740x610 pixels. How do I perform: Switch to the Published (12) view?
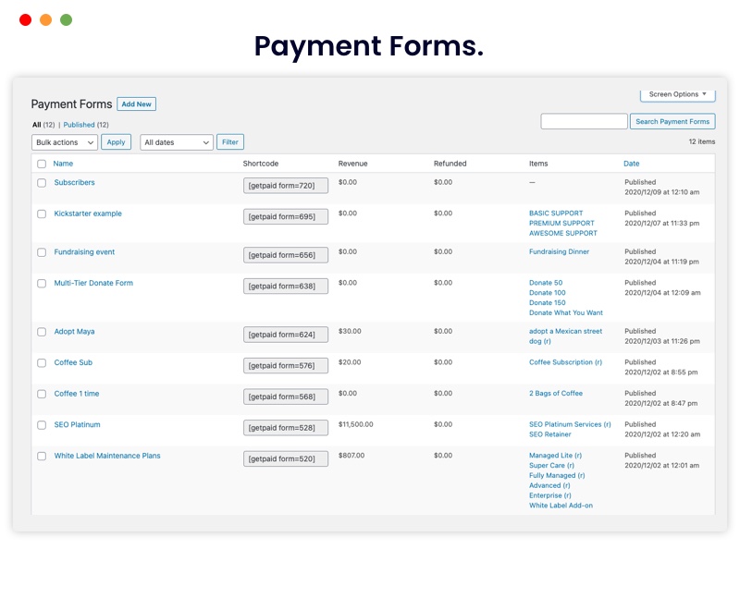pos(86,125)
